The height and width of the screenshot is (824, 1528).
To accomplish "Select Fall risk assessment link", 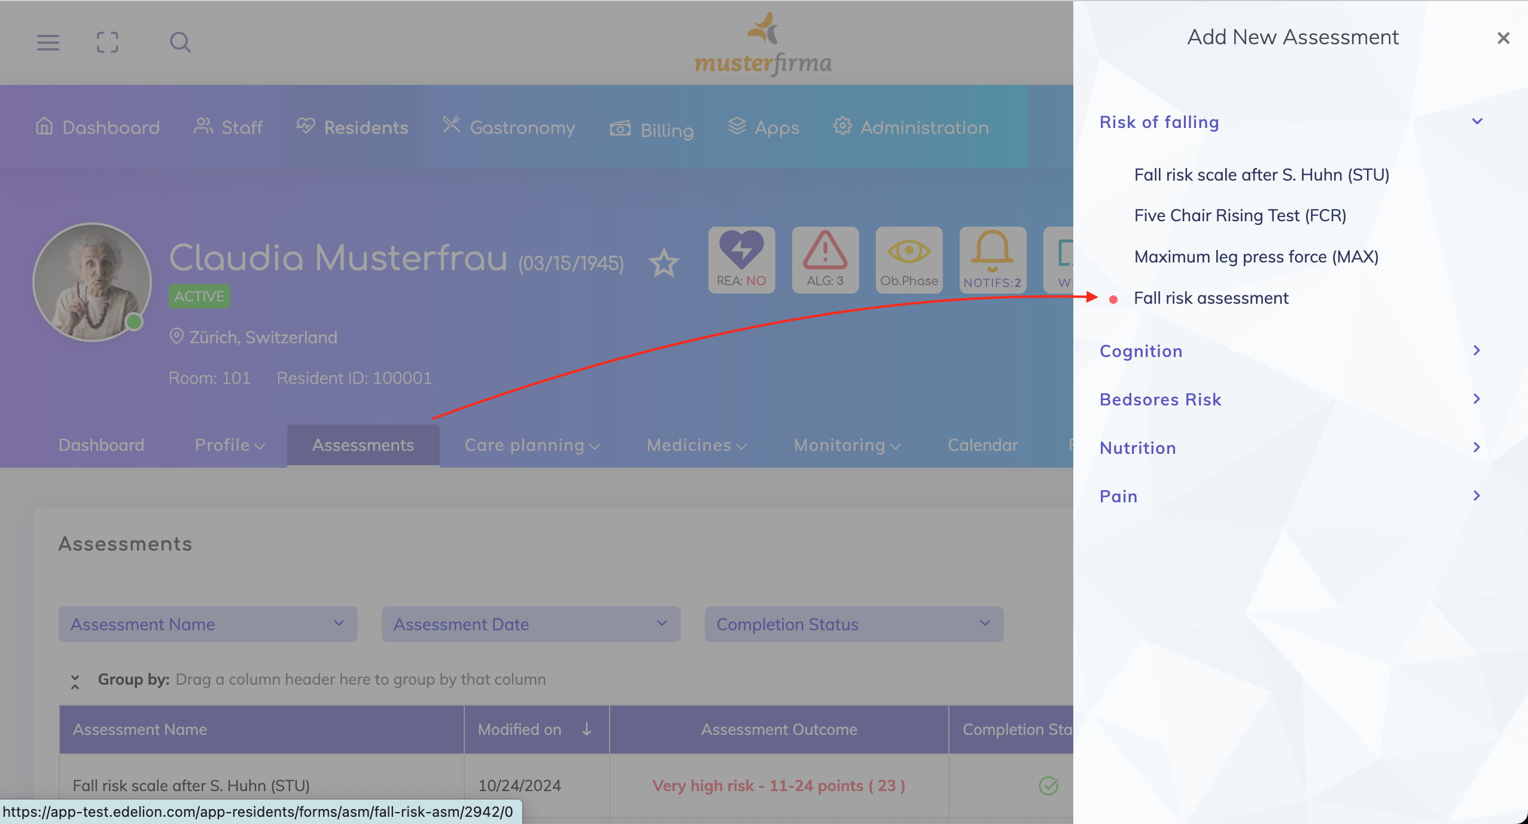I will pos(1211,298).
